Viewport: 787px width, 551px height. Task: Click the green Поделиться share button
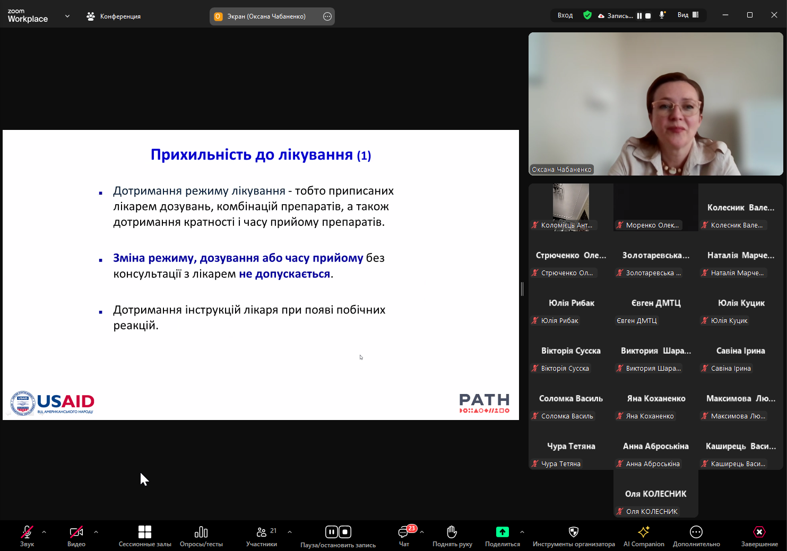tap(502, 532)
